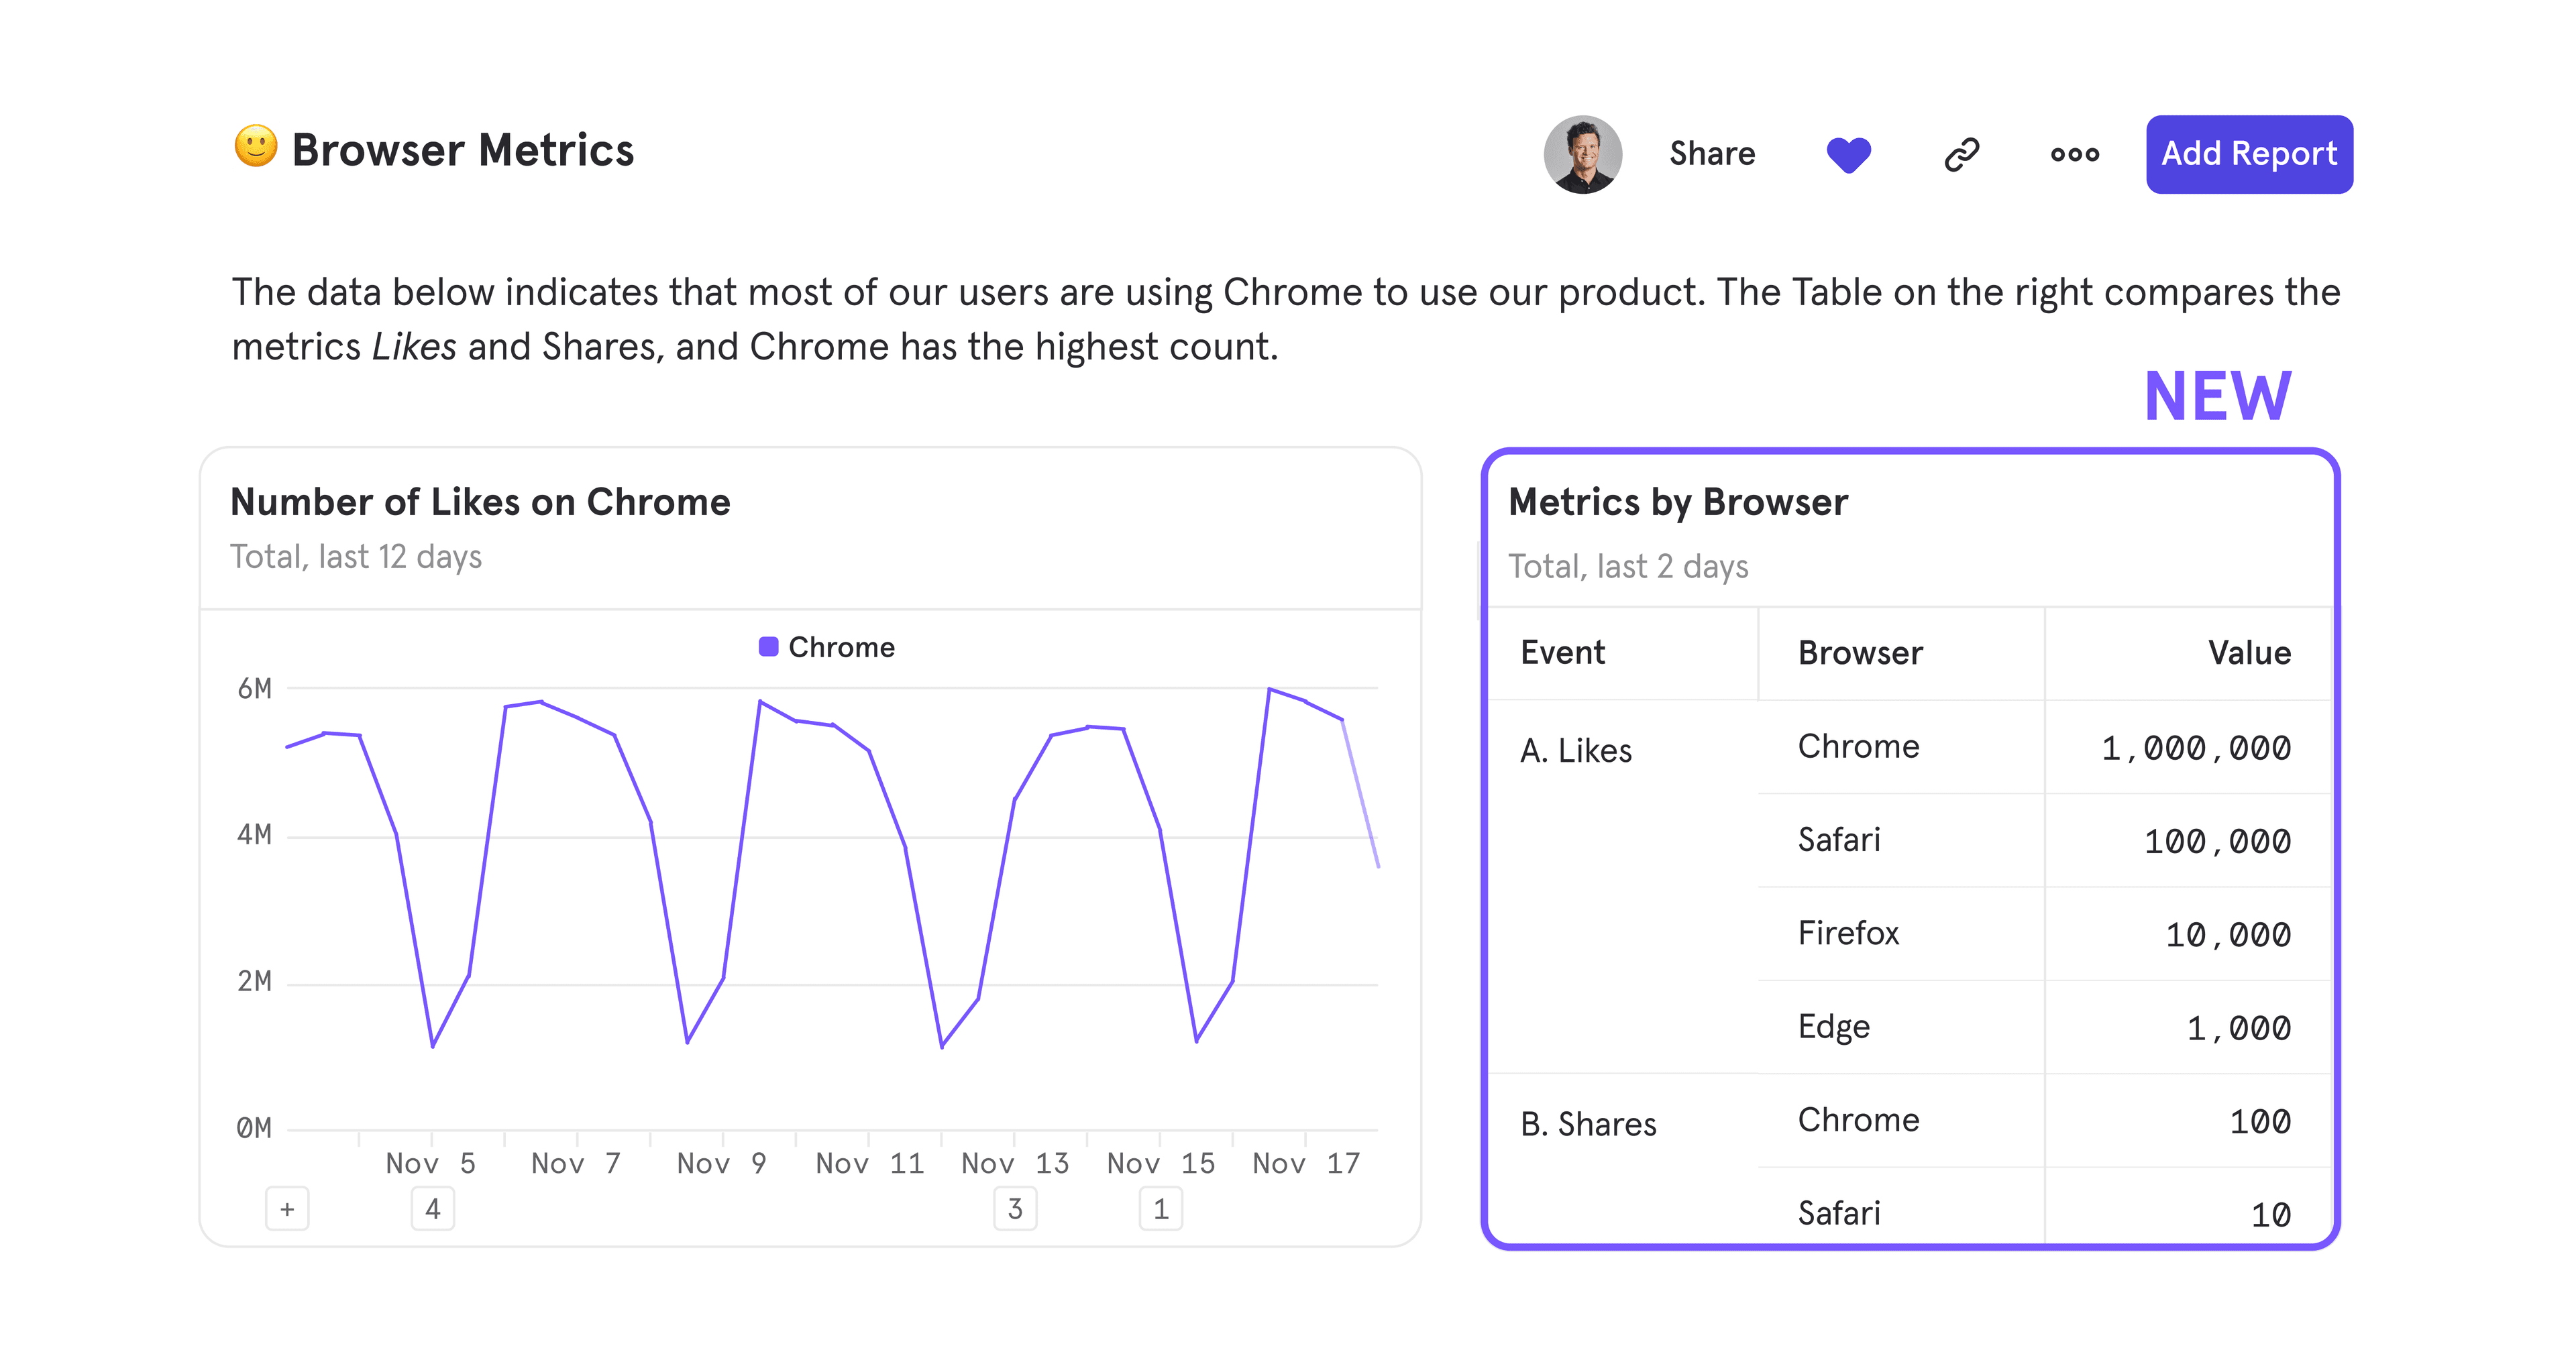Click the plus annotation button under chart

(x=287, y=1209)
